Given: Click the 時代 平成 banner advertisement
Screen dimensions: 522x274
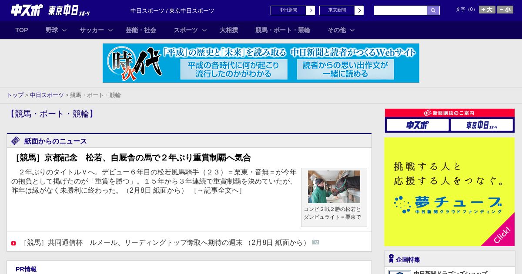Looking at the screenshot, I should tap(261, 63).
